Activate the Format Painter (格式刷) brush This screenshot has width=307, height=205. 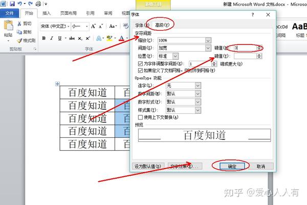pyautogui.click(x=19, y=40)
